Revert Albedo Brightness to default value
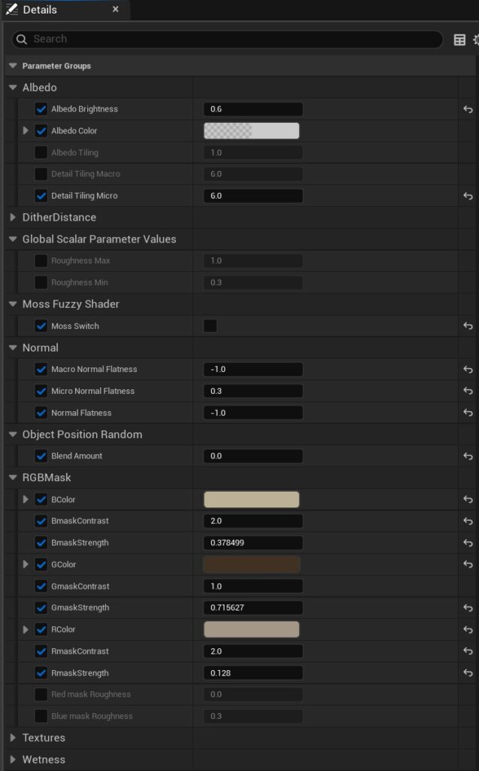This screenshot has width=479, height=771. click(468, 109)
